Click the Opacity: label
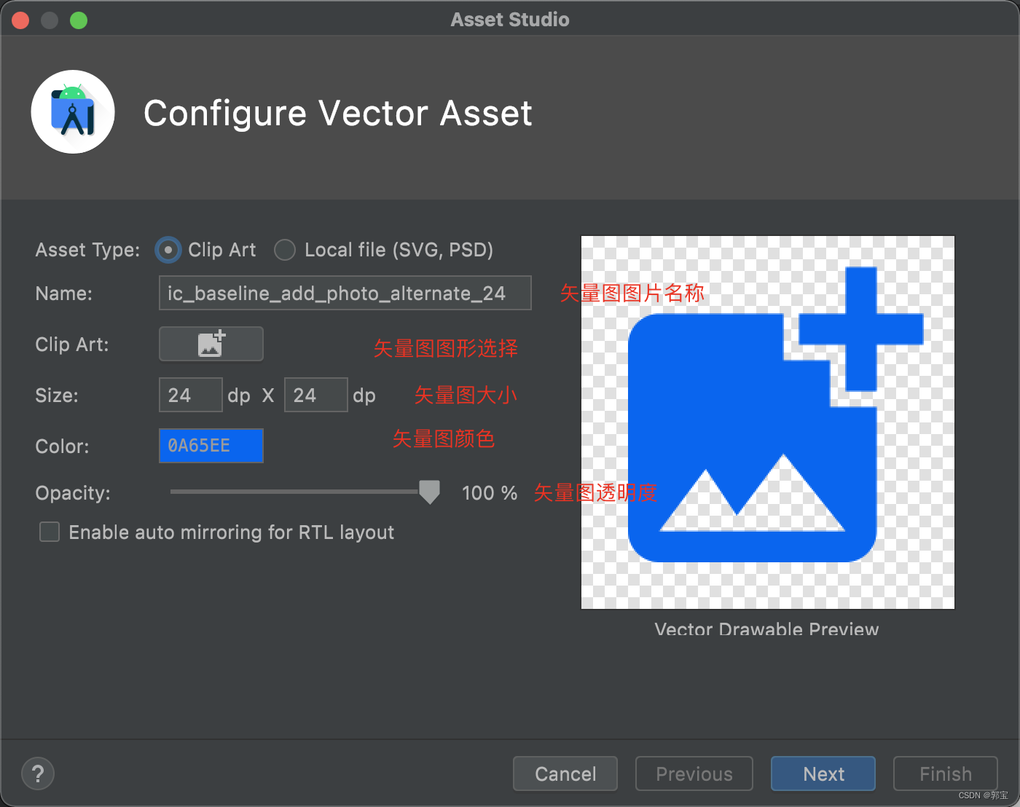1020x807 pixels. coord(73,493)
